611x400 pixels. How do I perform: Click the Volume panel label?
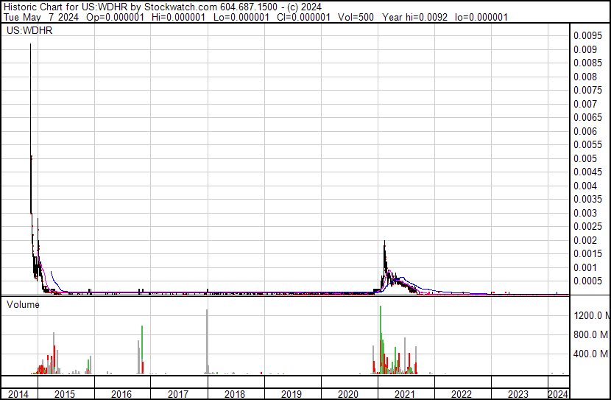tap(23, 304)
